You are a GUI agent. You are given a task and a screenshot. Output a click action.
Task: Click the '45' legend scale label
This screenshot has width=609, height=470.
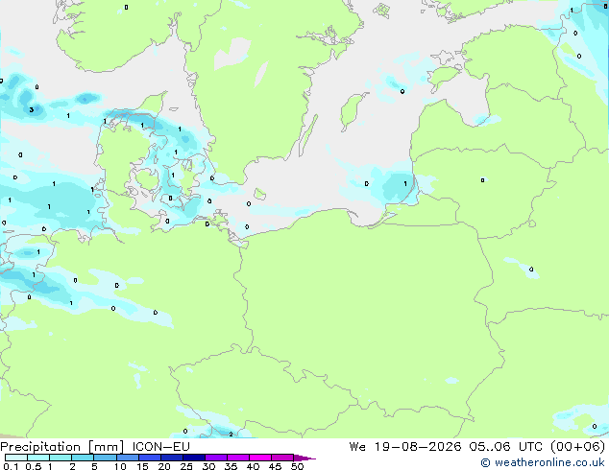(x=275, y=466)
